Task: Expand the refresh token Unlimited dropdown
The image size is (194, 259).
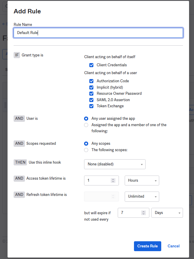Action: point(142,197)
